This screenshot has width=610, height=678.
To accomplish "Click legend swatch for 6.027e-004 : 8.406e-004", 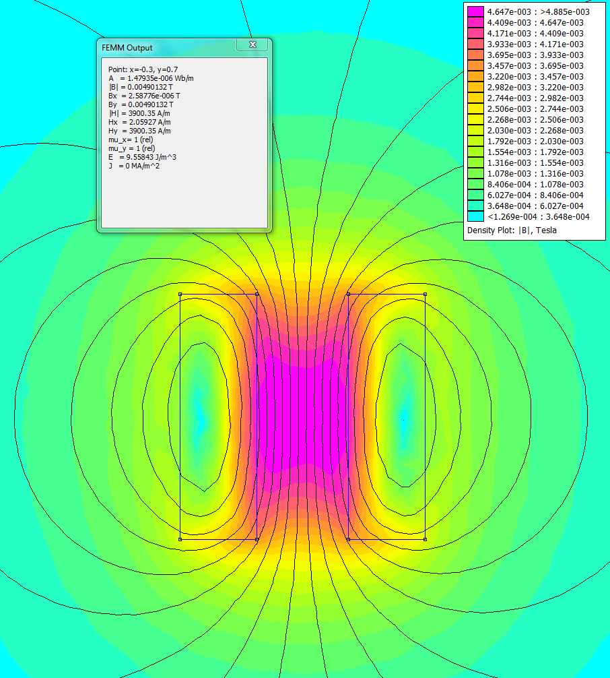I will pos(475,195).
